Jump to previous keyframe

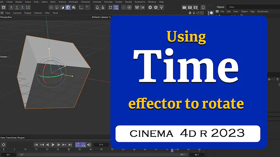tap(42, 145)
